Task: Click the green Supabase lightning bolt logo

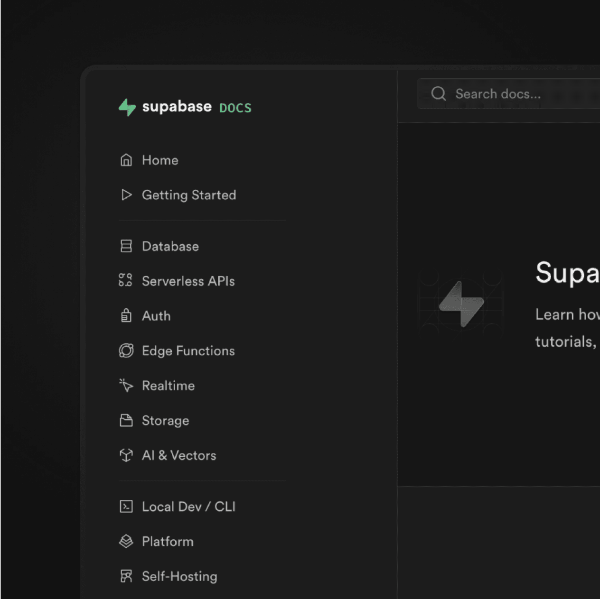Action: (127, 107)
